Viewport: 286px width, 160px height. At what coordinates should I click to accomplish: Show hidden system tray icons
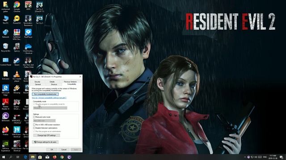pos(245,157)
